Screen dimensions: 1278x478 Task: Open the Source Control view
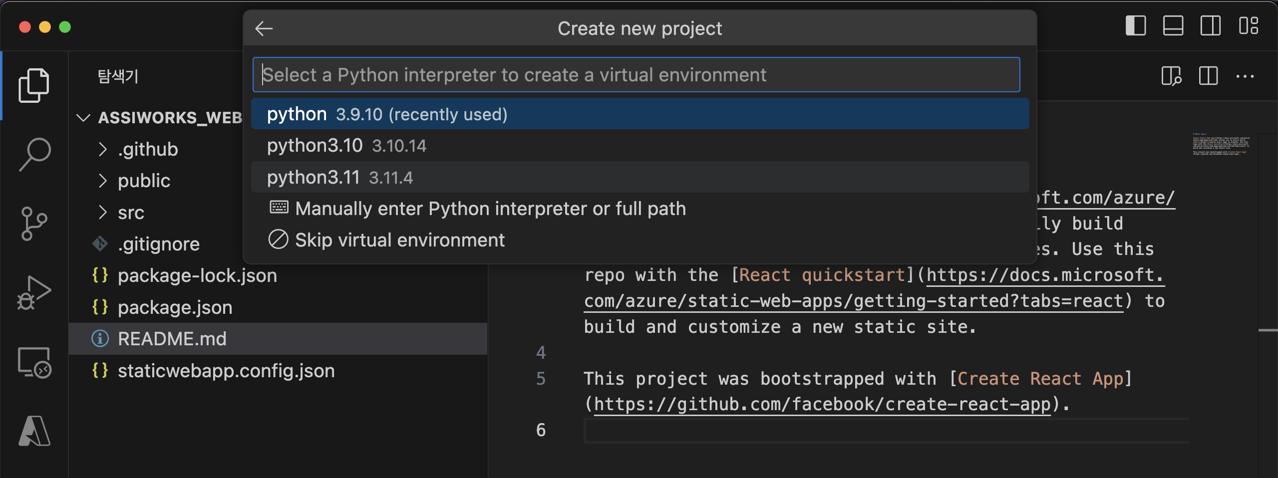[x=34, y=223]
